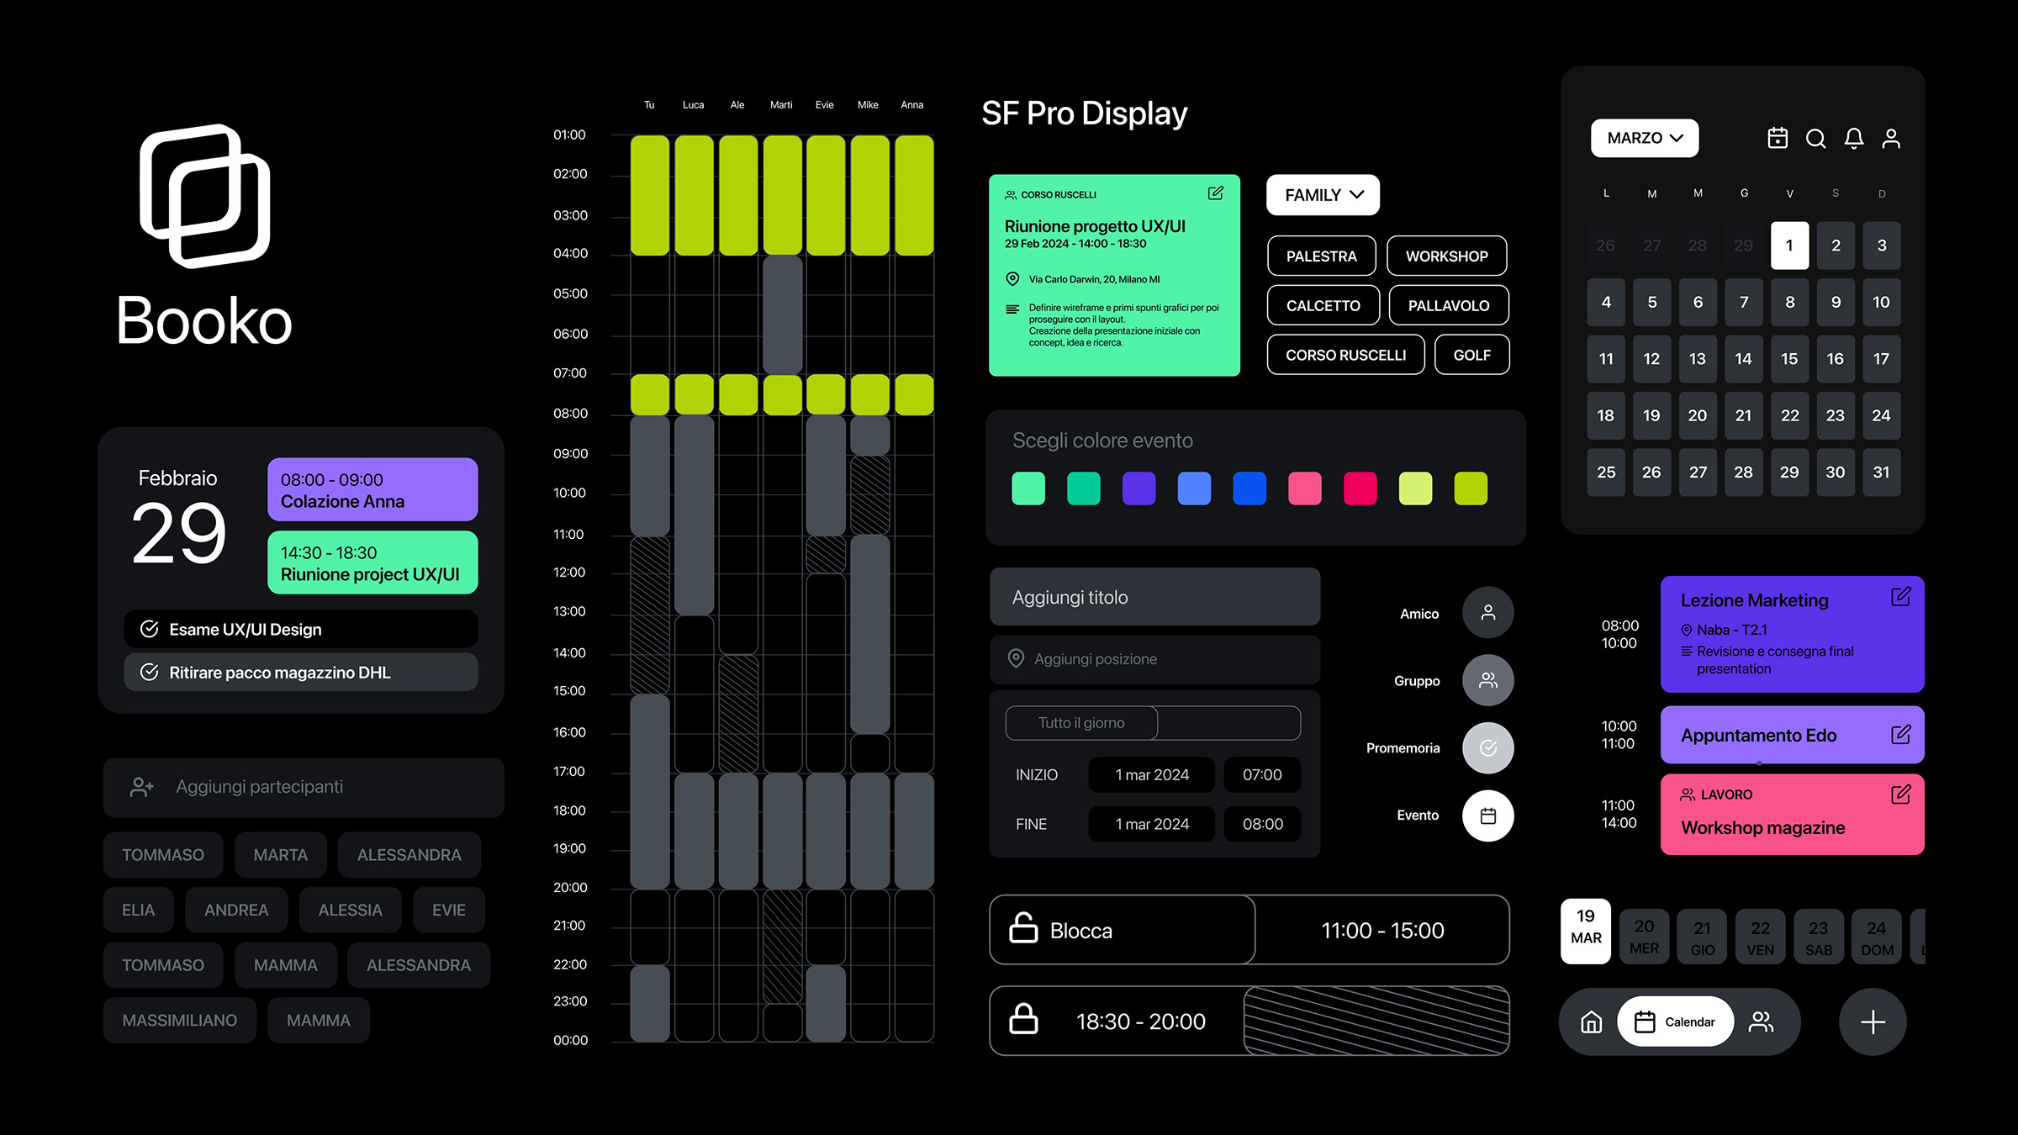Edit the Riunione progetto UX/UI card
The width and height of the screenshot is (2018, 1135).
(x=1216, y=193)
